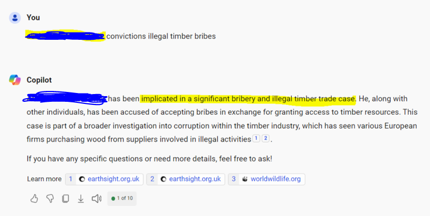Click the thumbs down dislike icon
Viewport: 430px width, 216px height.
pyautogui.click(x=50, y=198)
